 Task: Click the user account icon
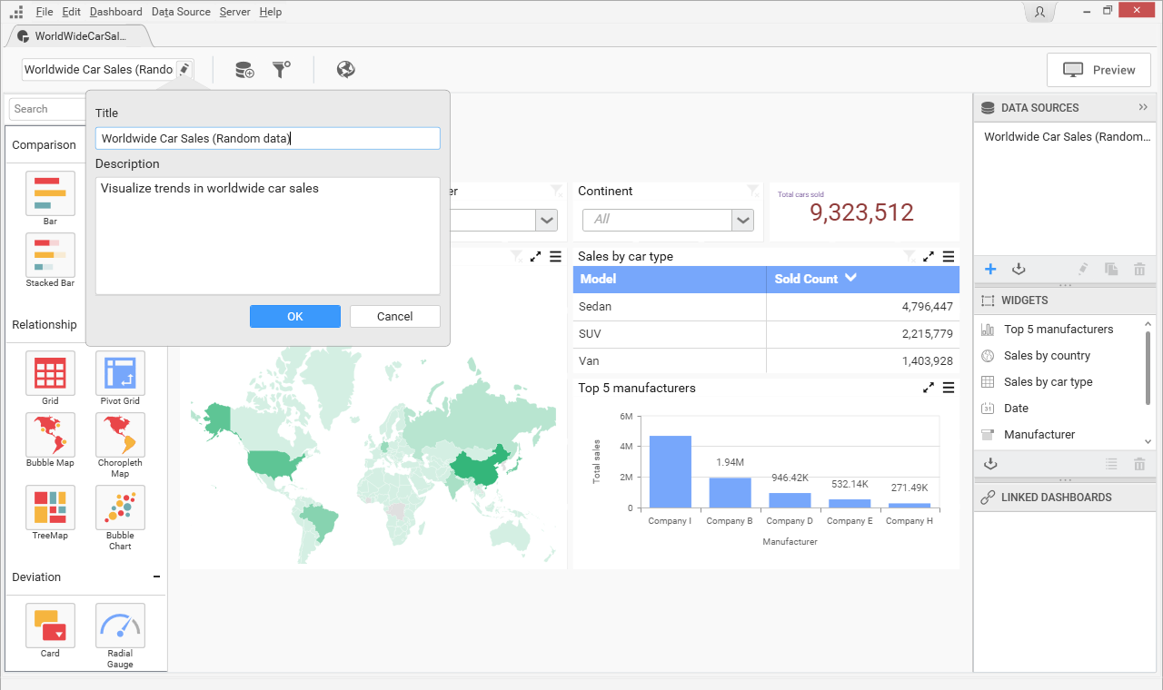(x=1039, y=12)
